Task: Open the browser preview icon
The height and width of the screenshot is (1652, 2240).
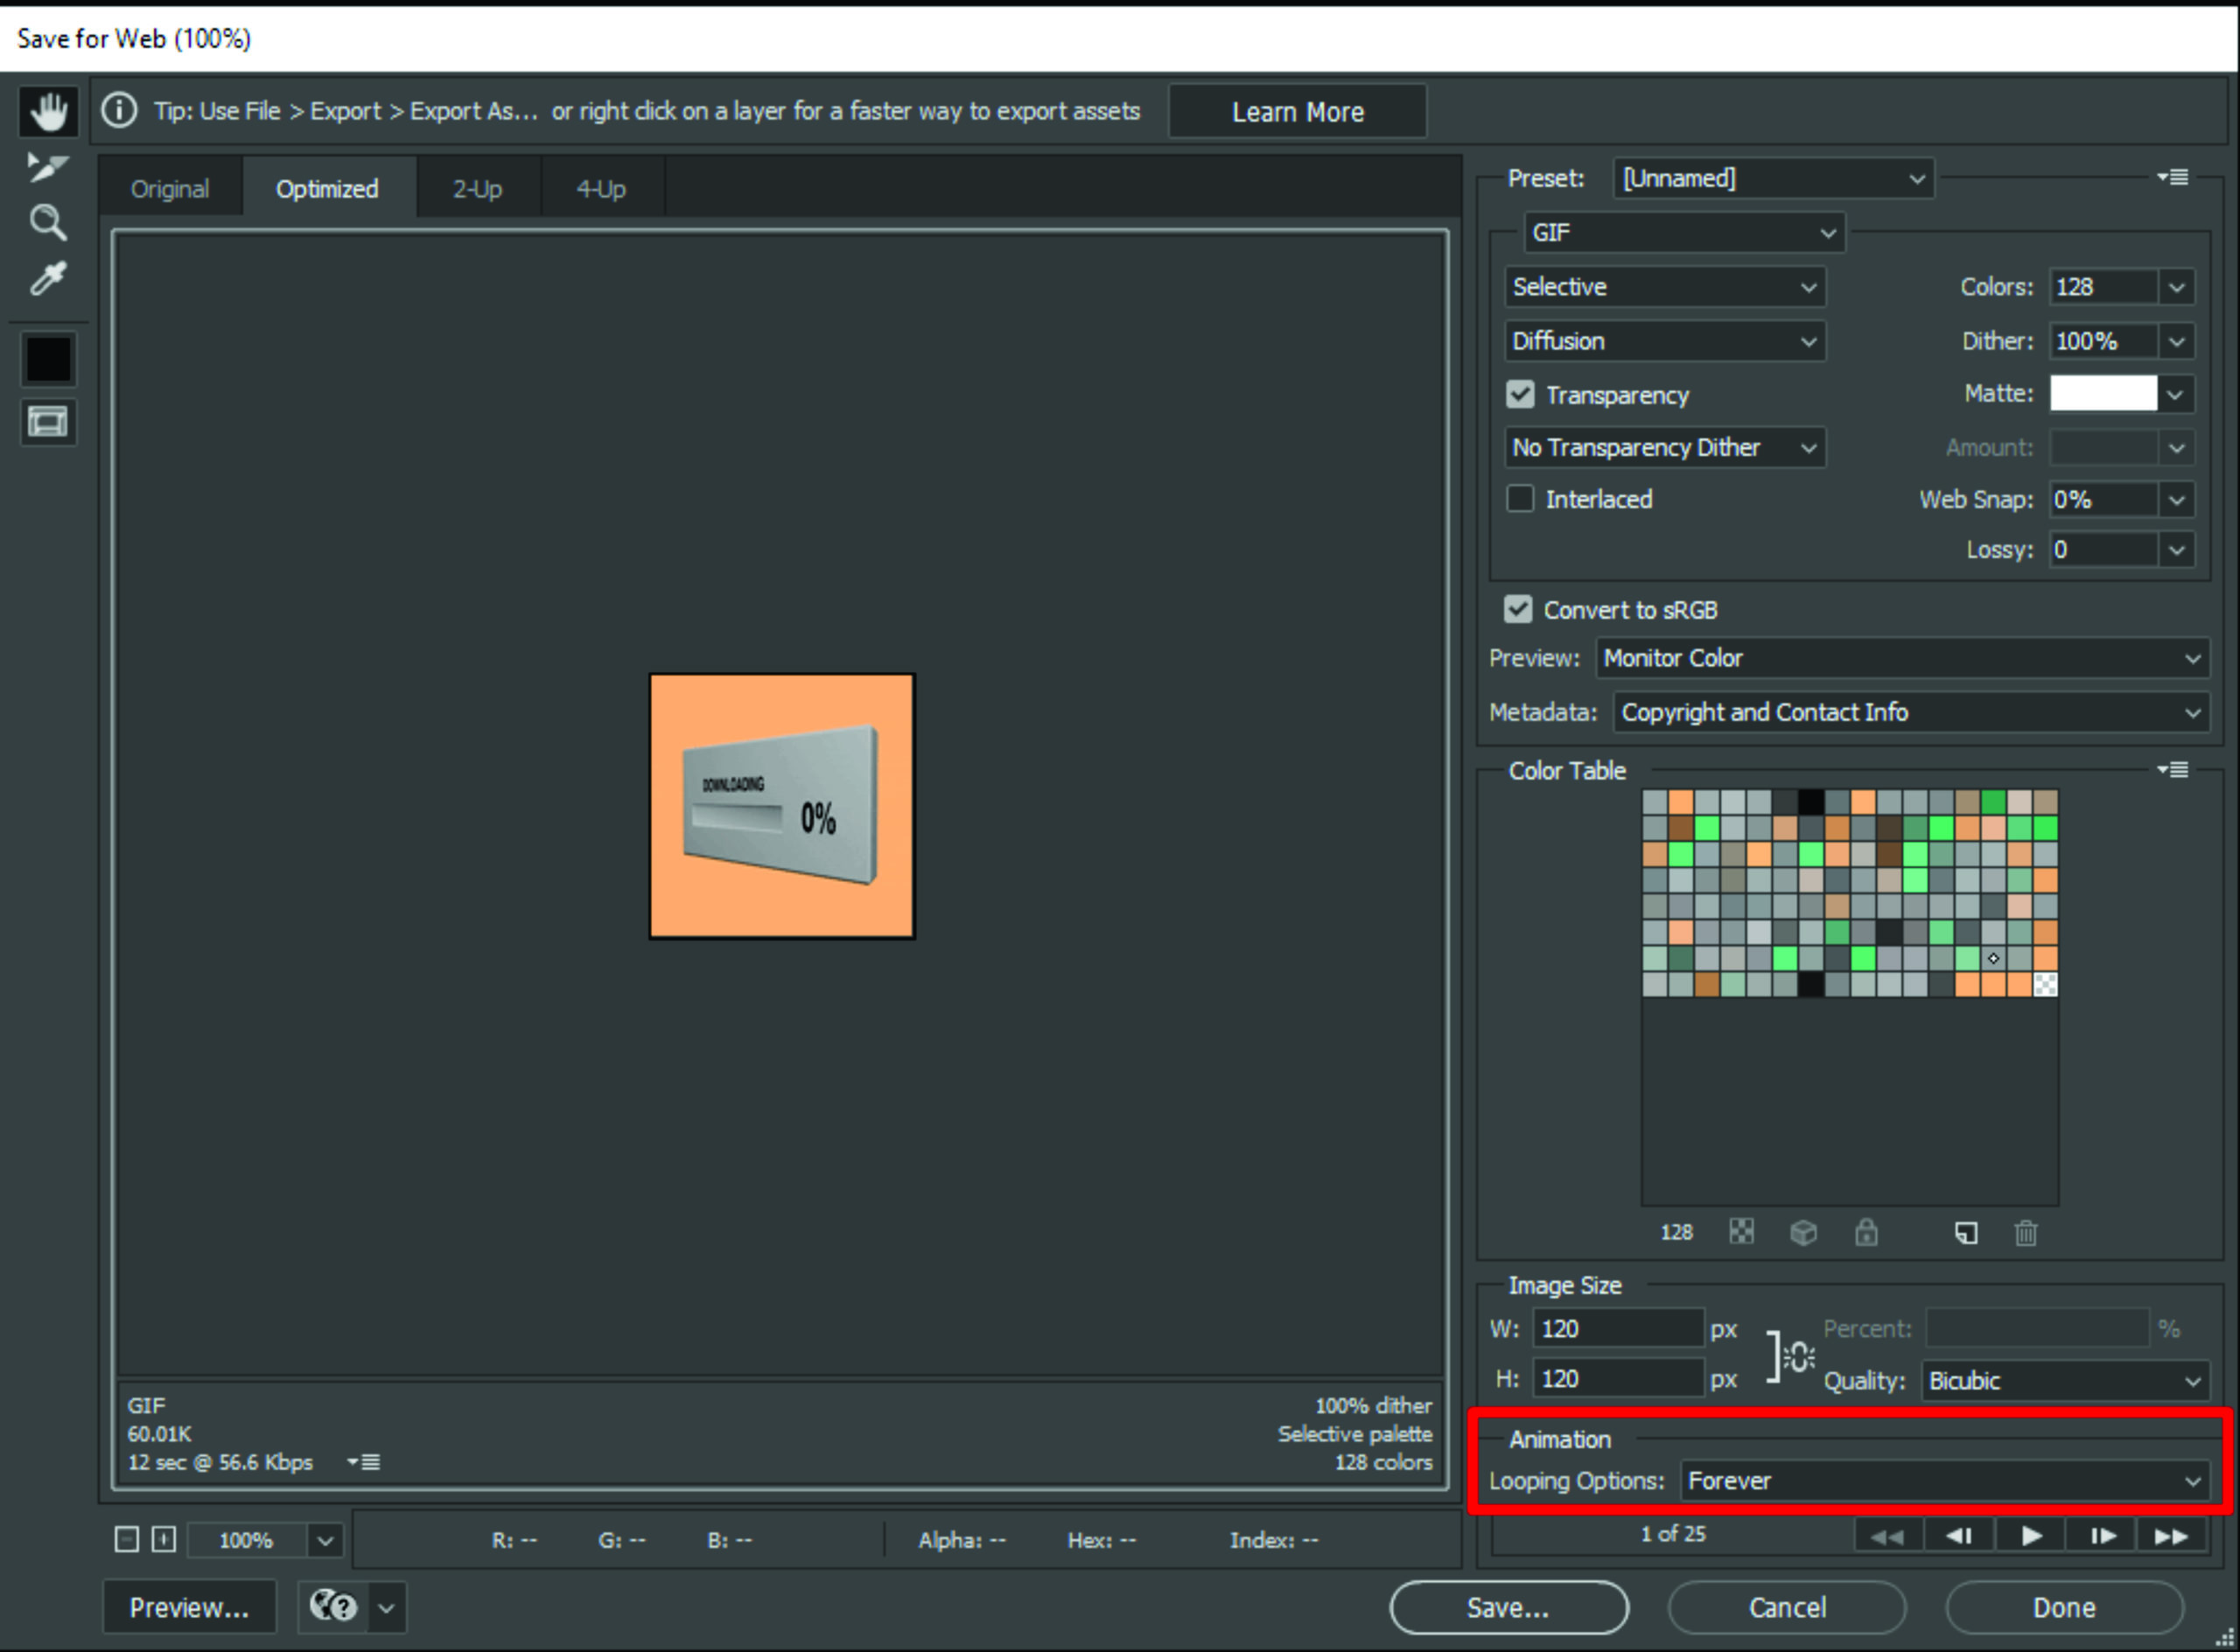Action: 333,1607
